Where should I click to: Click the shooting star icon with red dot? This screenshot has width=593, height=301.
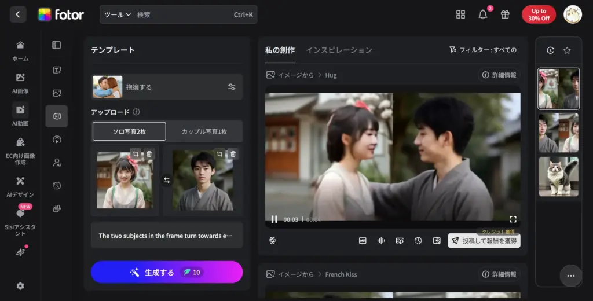[x=20, y=252]
